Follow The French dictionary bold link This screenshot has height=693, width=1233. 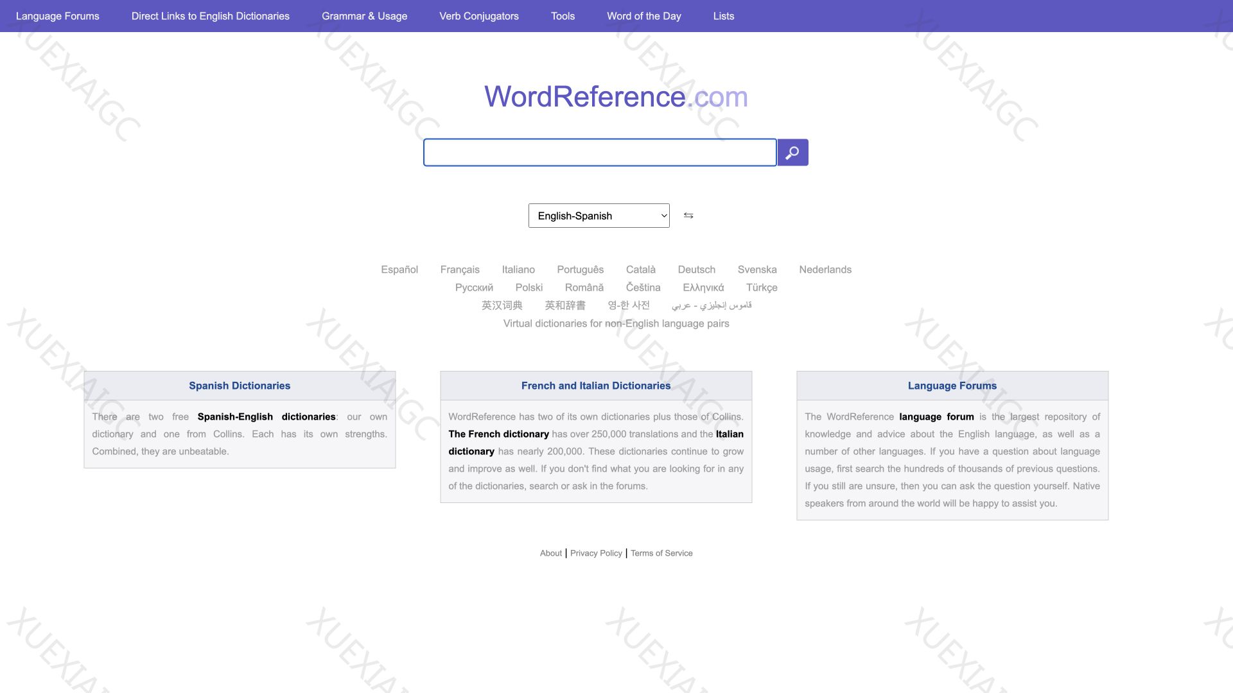pos(499,434)
